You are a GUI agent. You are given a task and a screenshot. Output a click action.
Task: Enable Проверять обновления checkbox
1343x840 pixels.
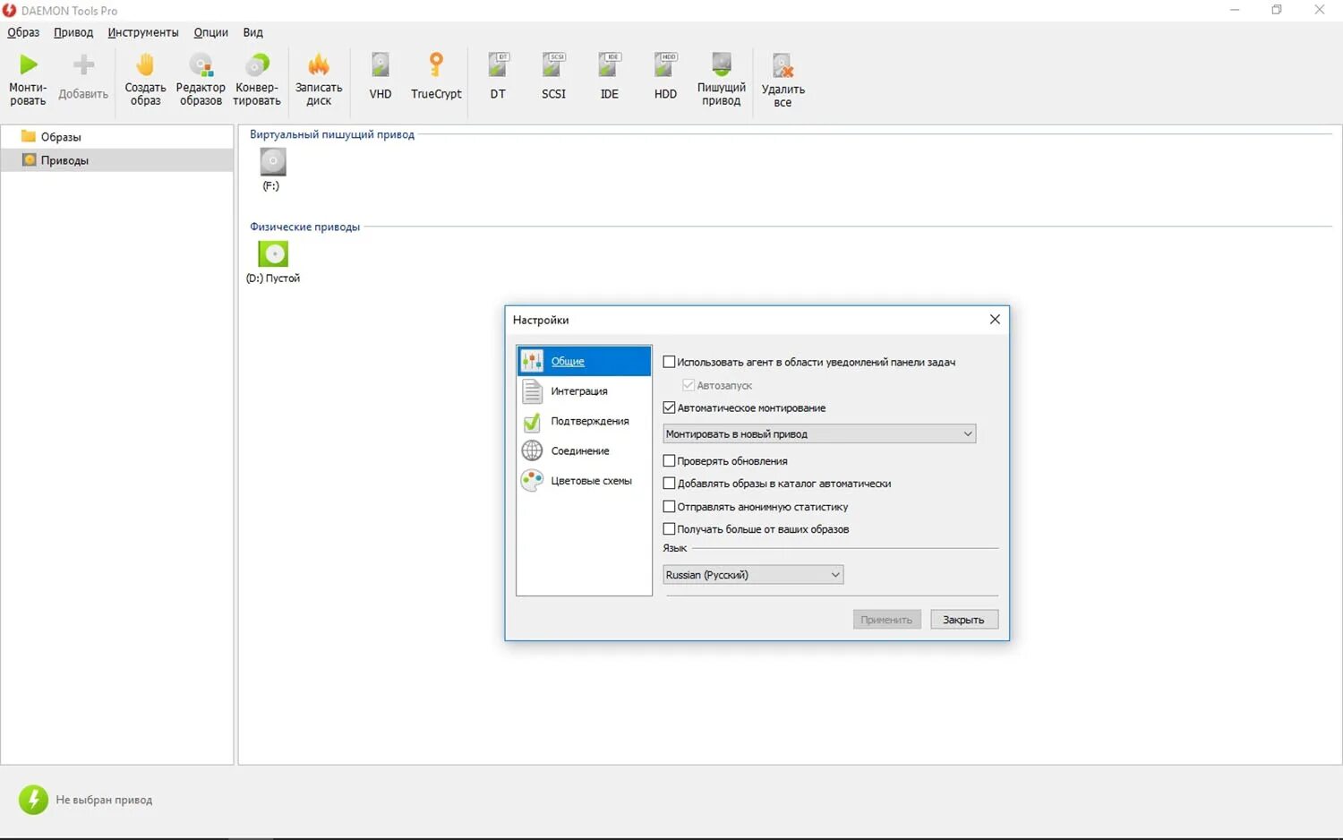coord(669,461)
